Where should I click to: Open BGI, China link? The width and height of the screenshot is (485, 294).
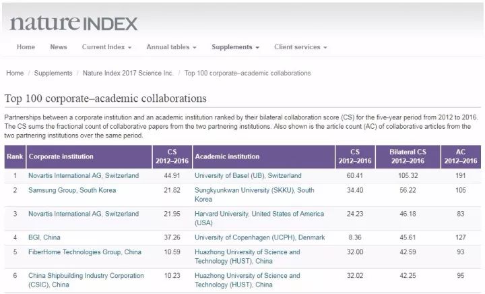(44, 237)
